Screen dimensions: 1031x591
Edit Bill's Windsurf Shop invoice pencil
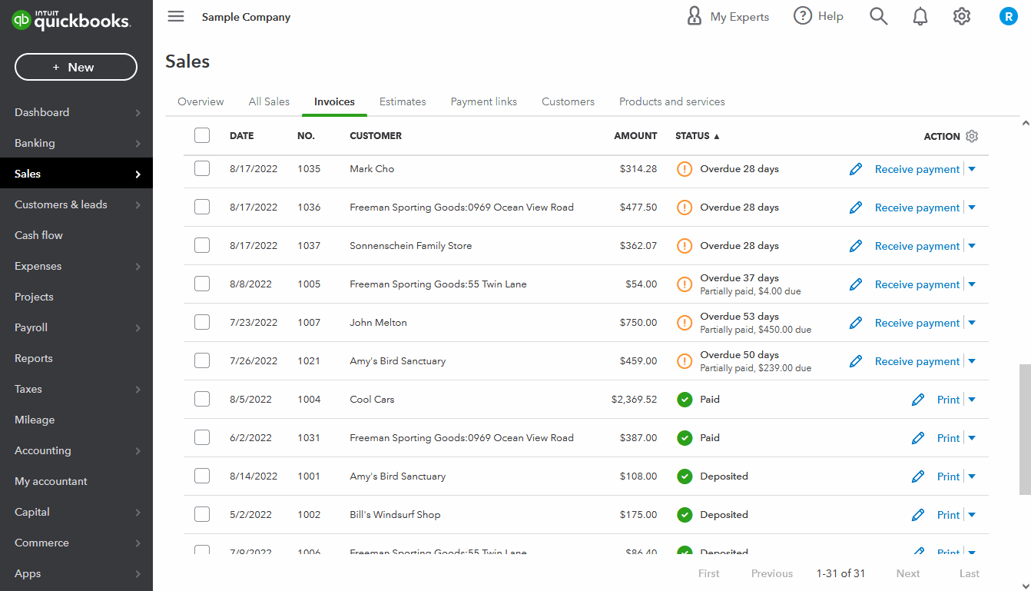pos(918,515)
